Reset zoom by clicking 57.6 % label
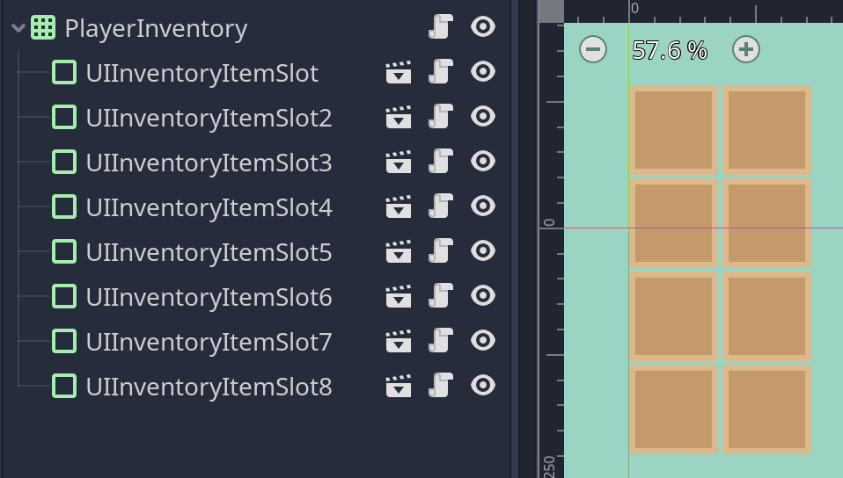843x478 pixels. click(670, 50)
